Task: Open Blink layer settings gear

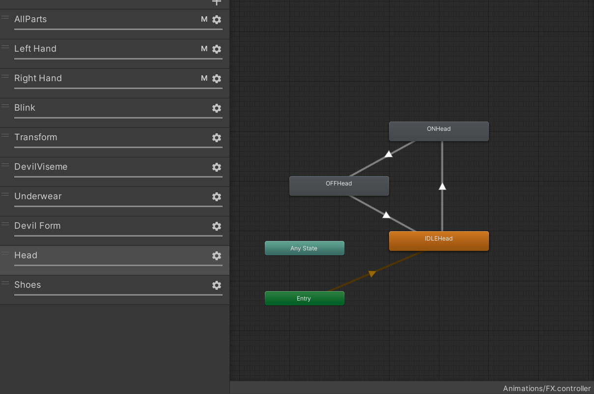Action: (x=217, y=108)
